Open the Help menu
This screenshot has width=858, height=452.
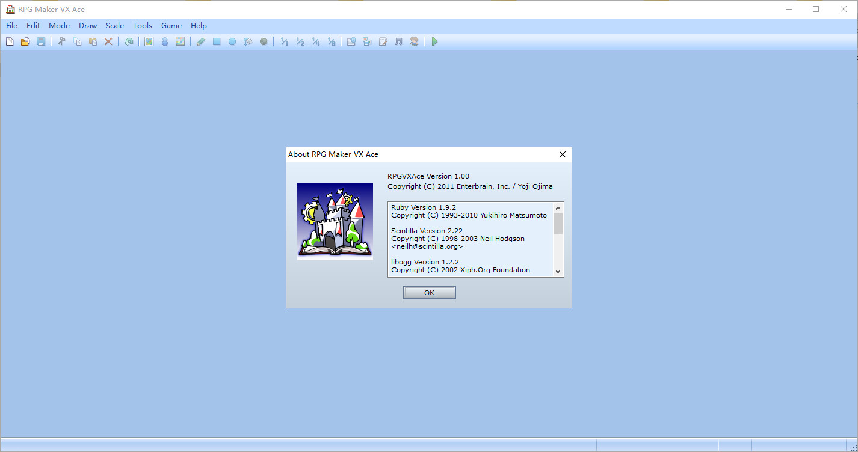[x=199, y=26]
